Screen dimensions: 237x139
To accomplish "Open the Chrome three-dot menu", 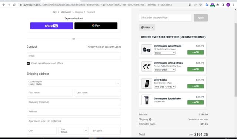I will pos(234,5).
